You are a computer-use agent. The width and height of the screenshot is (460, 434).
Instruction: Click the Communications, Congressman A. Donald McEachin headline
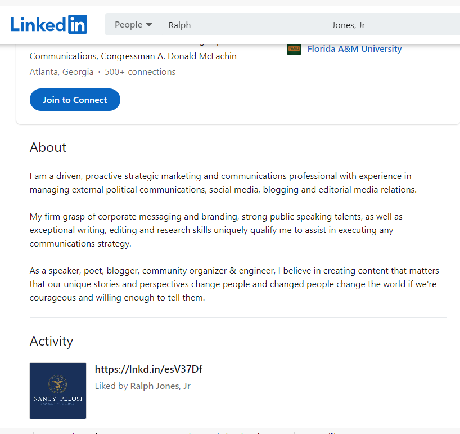coord(133,56)
